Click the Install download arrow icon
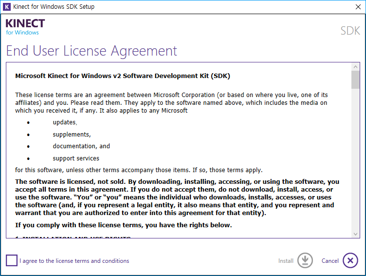The width and height of the screenshot is (366, 276). (305, 260)
